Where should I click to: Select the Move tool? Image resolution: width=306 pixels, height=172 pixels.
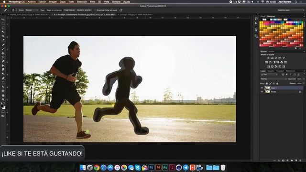coord(3,20)
